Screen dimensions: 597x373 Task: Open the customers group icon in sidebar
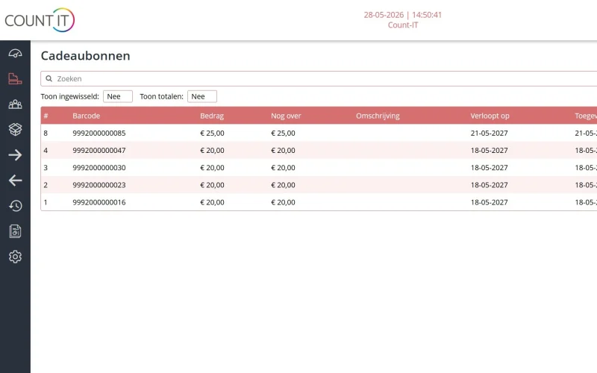click(15, 104)
